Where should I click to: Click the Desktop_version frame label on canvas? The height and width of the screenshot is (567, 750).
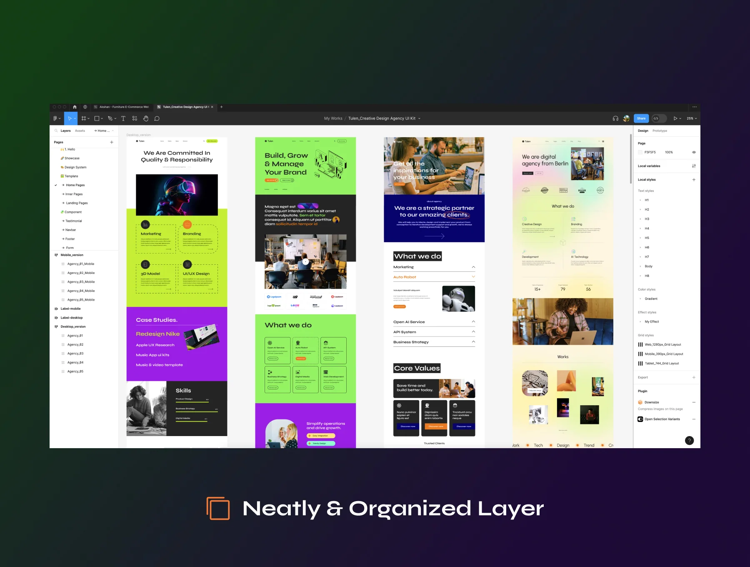tap(138, 135)
